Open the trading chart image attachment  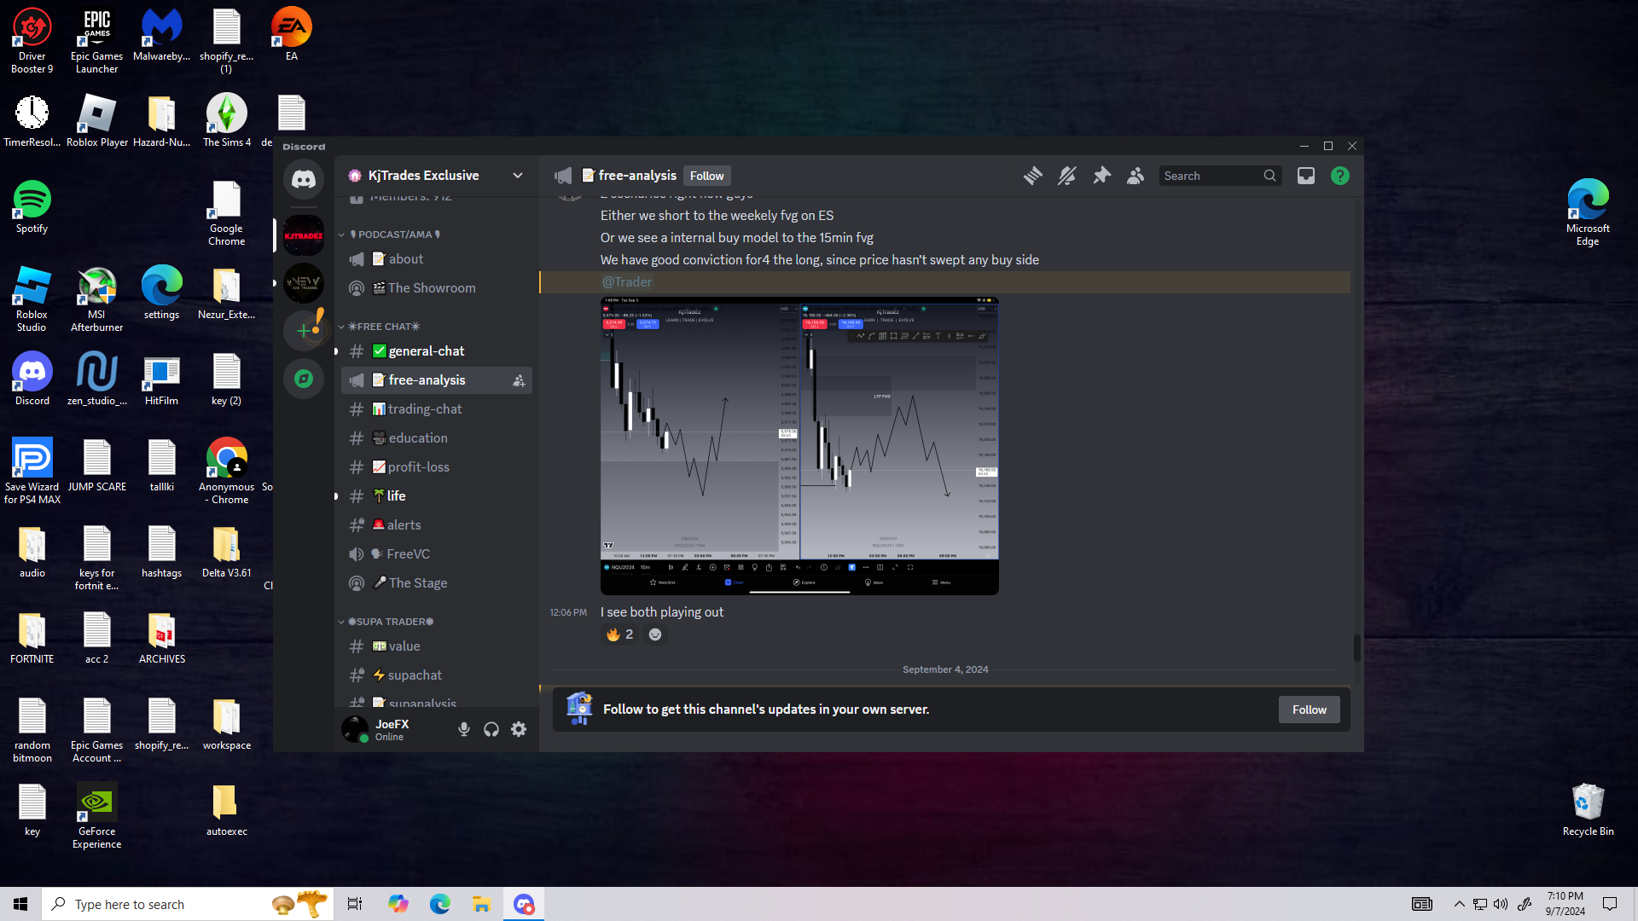click(799, 445)
